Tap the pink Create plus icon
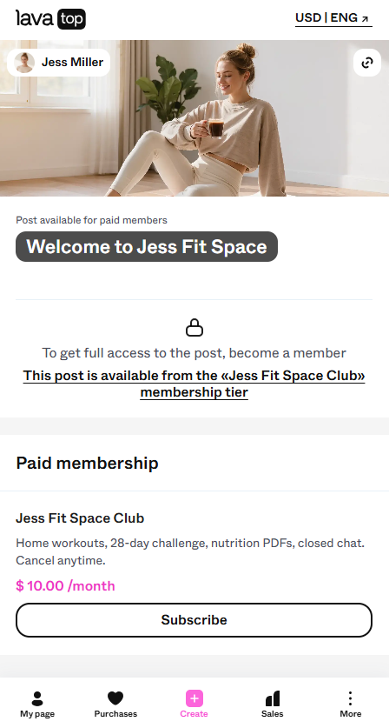389x728 pixels. pos(194,698)
